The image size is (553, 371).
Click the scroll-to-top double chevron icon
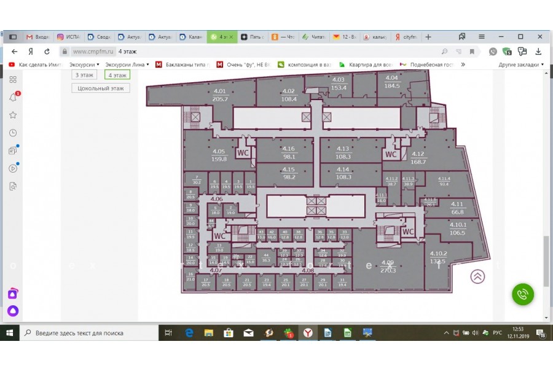(x=477, y=276)
